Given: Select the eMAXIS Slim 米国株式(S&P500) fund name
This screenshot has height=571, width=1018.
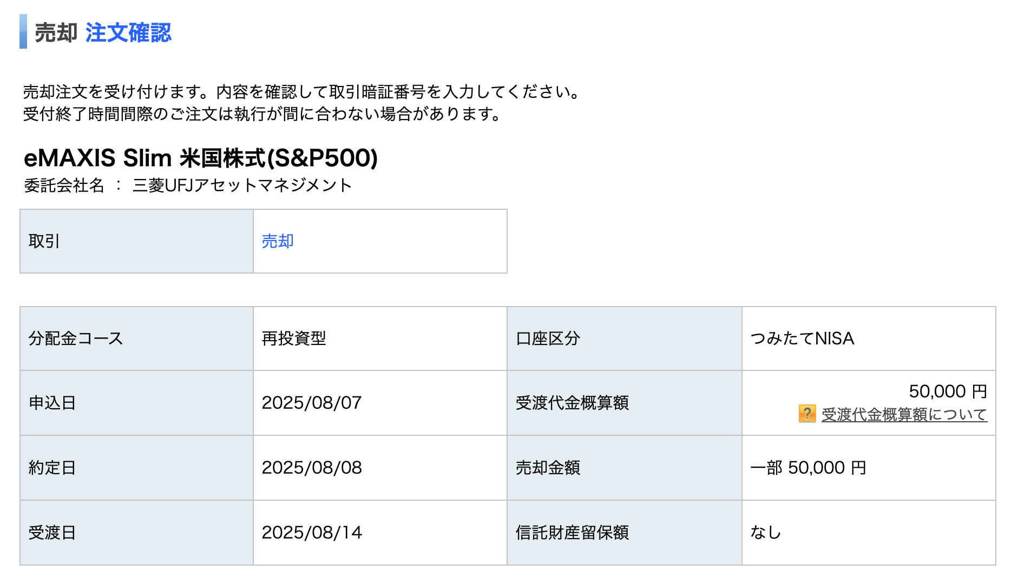Looking at the screenshot, I should click(x=200, y=158).
